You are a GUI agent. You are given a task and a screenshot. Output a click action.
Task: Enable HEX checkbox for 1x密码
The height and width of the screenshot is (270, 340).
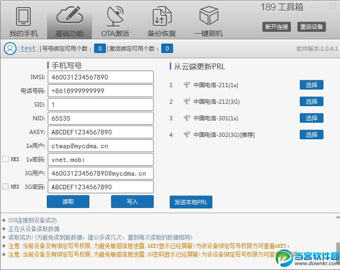5,159
